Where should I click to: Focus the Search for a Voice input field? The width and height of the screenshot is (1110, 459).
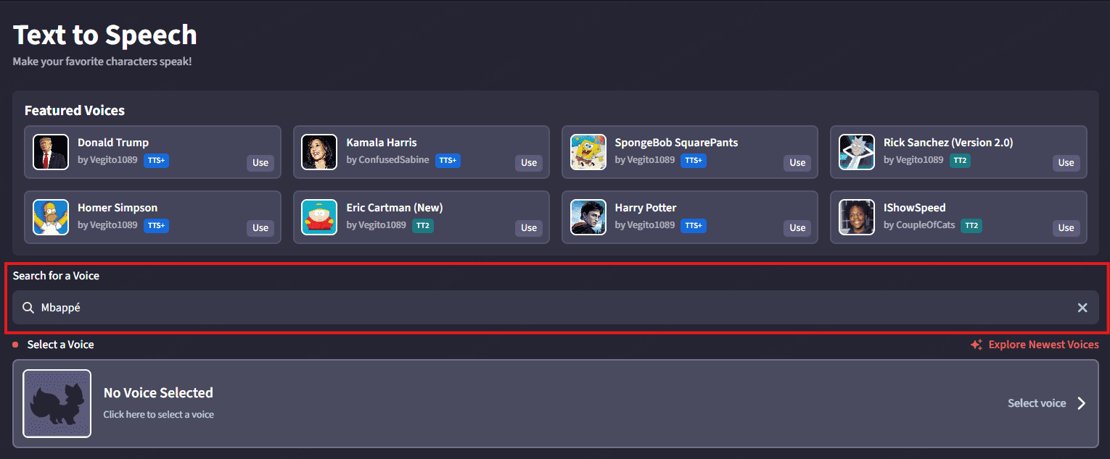point(555,308)
